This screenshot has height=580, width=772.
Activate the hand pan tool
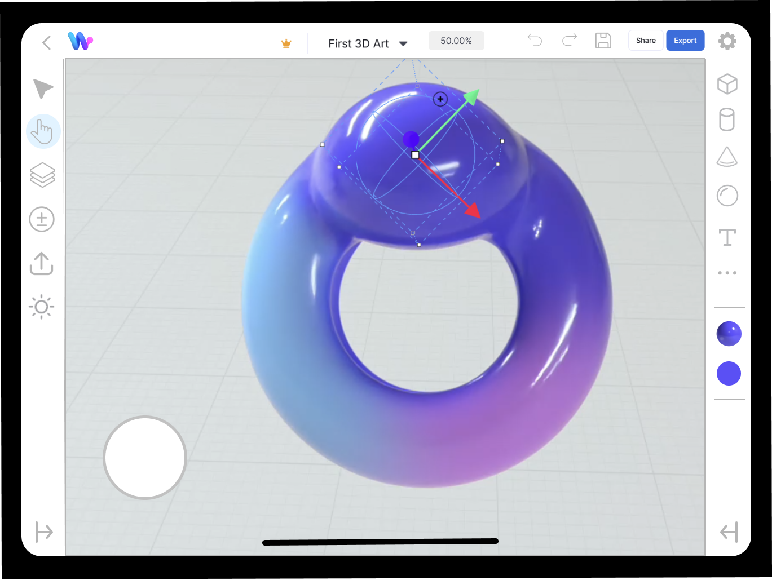click(43, 131)
